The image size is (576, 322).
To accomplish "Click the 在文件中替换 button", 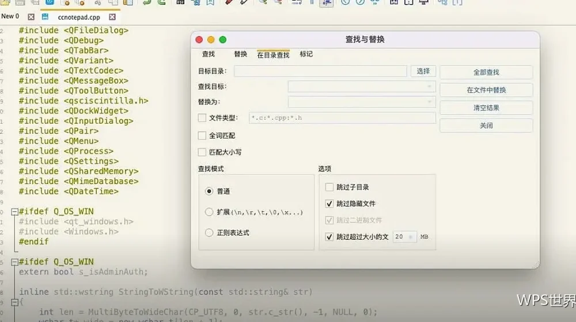I will (x=486, y=90).
